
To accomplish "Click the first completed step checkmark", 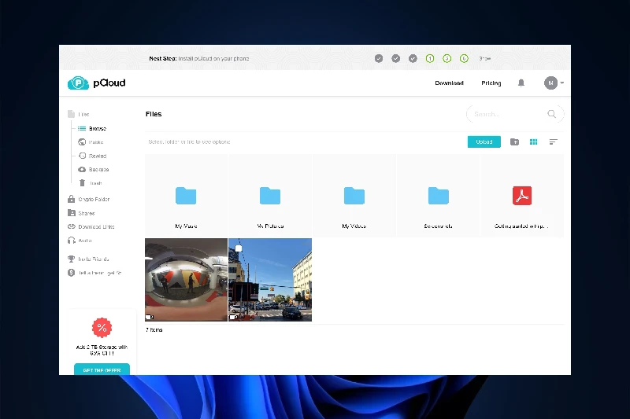I will [x=379, y=58].
